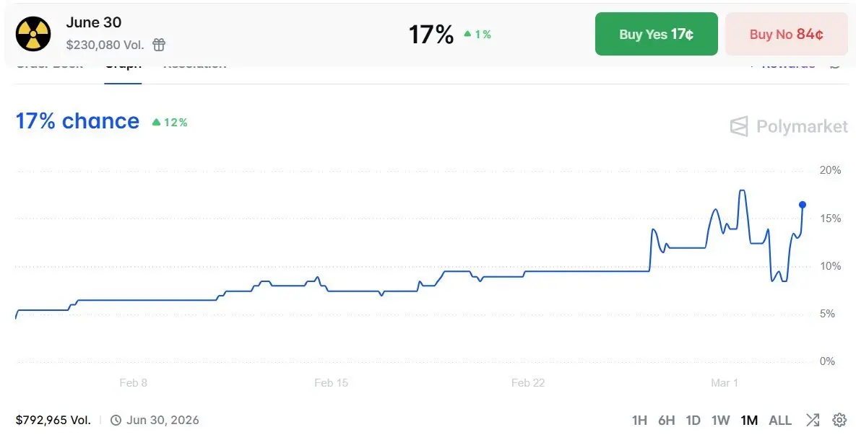Viewport: 856px width, 440px height.
Task: Click the gift rewards icon beside volume
Action: coord(159,45)
